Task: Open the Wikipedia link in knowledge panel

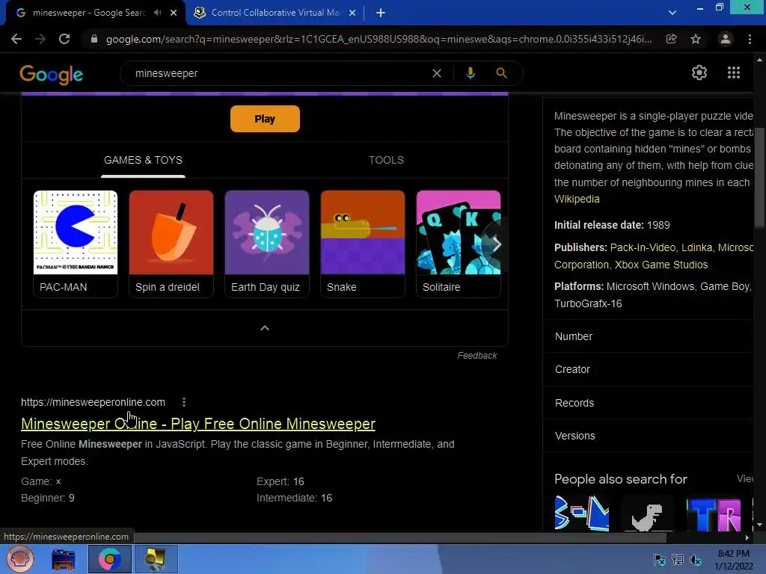Action: coord(577,199)
